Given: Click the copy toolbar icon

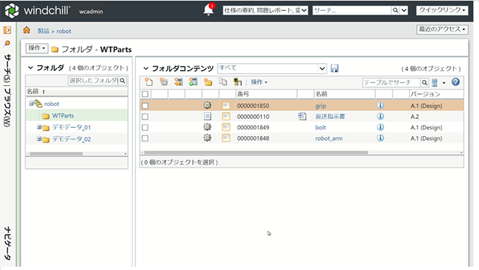Looking at the screenshot, I should 222,82.
